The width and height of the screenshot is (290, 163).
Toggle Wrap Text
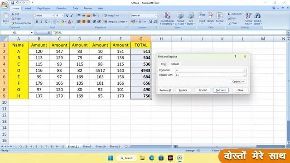pyautogui.click(x=111, y=15)
